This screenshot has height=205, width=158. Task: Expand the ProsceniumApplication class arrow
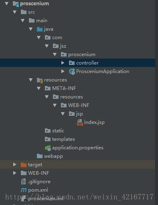coord(63,71)
